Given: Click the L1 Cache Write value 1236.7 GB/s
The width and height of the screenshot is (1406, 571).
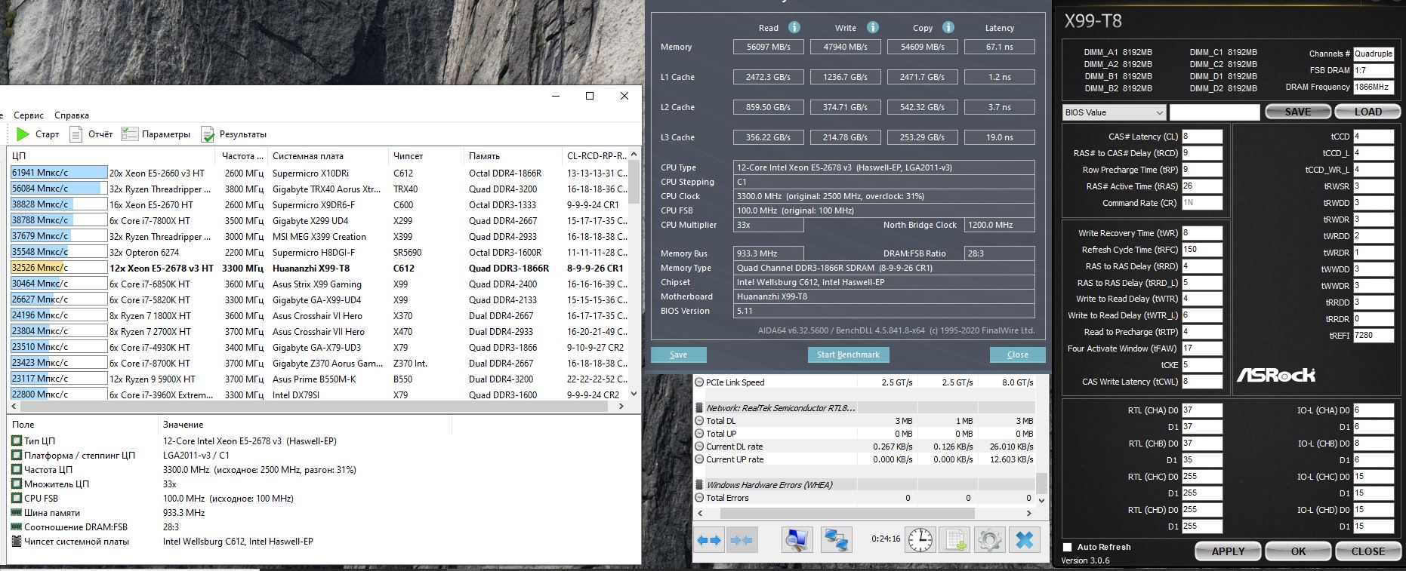Looking at the screenshot, I should (845, 77).
